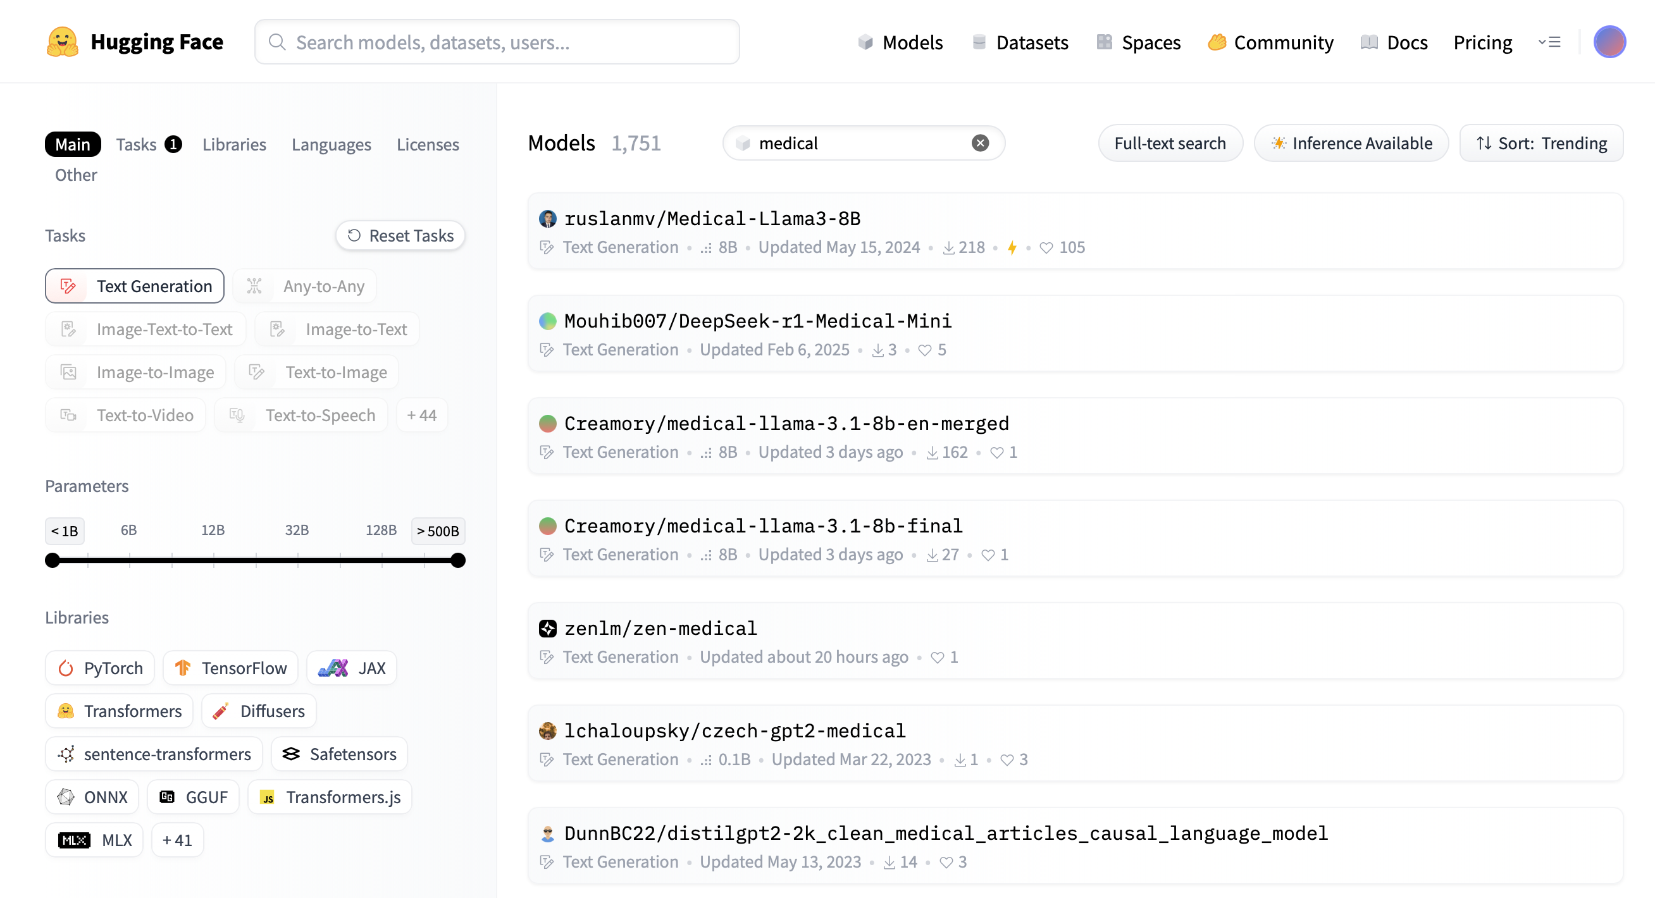Toggle the Text-to-Image task filter

[317, 372]
